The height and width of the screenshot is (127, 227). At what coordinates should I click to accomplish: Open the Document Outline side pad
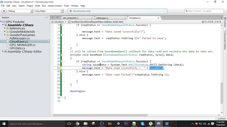tap(225, 40)
